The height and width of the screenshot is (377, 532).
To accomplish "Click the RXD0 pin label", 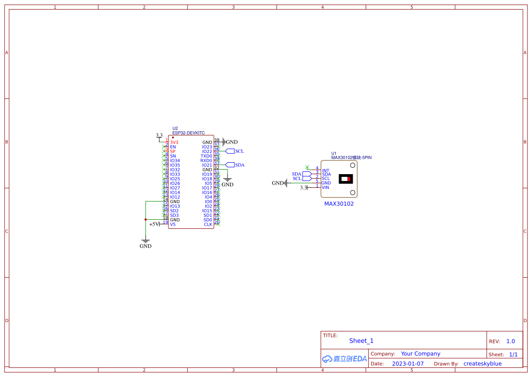I will [x=206, y=161].
